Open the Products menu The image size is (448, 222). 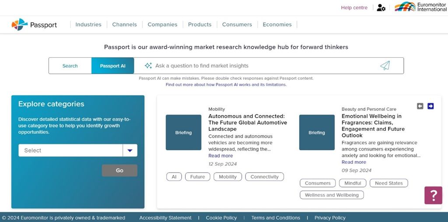199,25
